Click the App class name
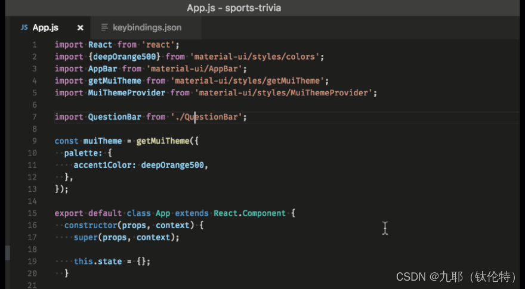 [163, 213]
